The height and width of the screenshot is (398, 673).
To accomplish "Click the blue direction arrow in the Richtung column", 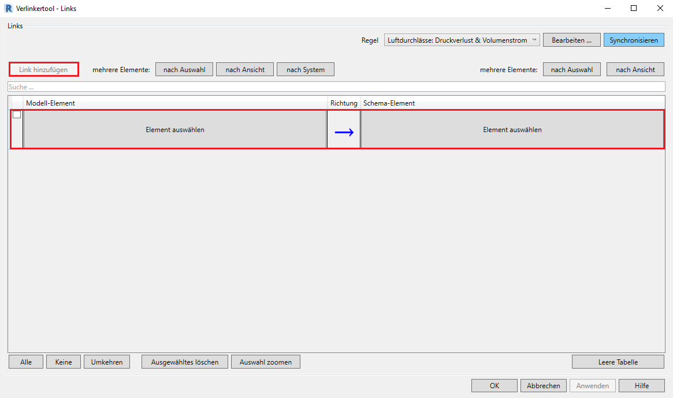I will coord(344,132).
